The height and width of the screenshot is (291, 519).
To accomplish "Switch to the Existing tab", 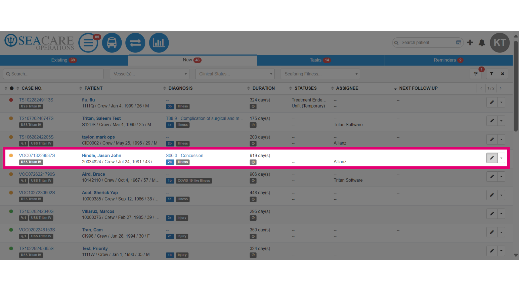I will point(64,60).
